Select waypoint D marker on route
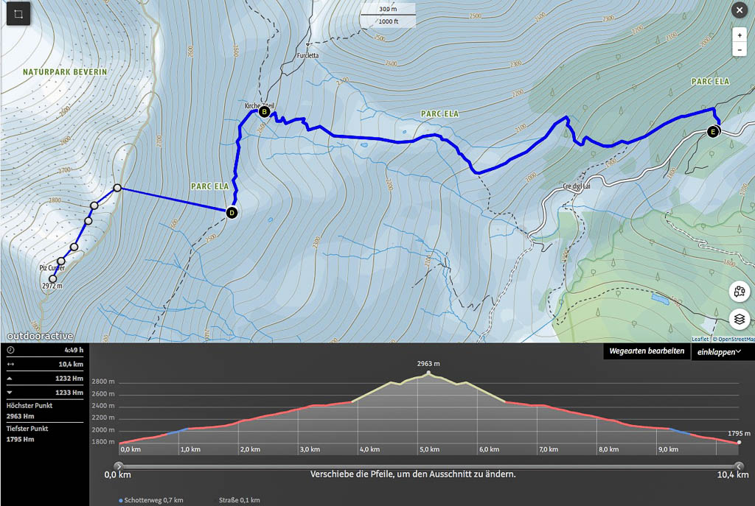This screenshot has height=506, width=755. point(232,213)
